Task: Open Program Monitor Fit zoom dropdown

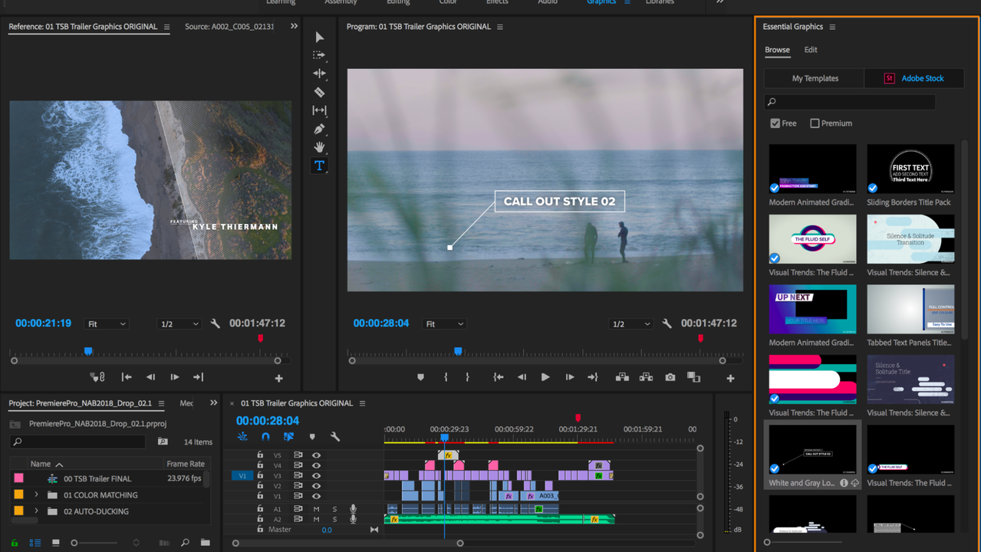Action: pos(445,324)
